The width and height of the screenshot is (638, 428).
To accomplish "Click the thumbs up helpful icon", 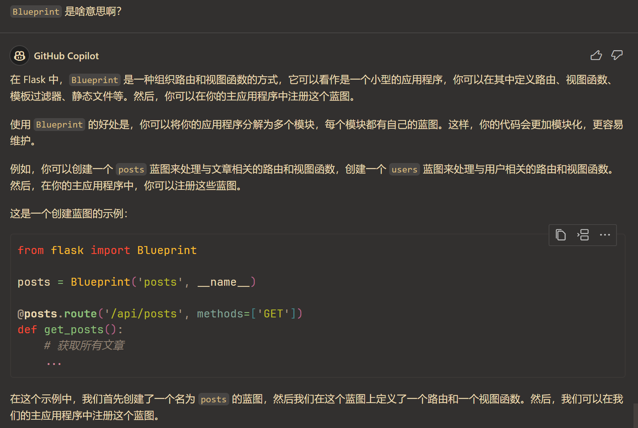I will click(x=596, y=55).
